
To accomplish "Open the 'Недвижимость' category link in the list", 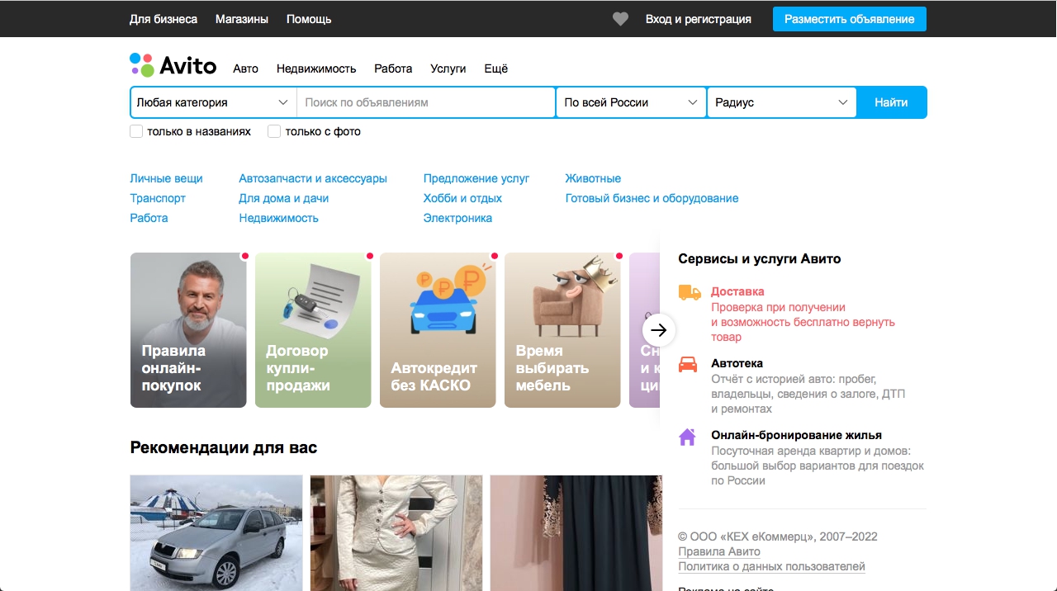I will point(278,218).
